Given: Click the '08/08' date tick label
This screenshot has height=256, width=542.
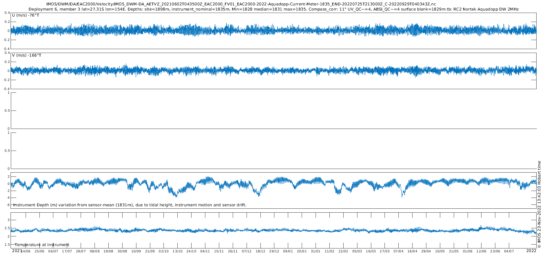Looking at the screenshot, I should point(95,251).
